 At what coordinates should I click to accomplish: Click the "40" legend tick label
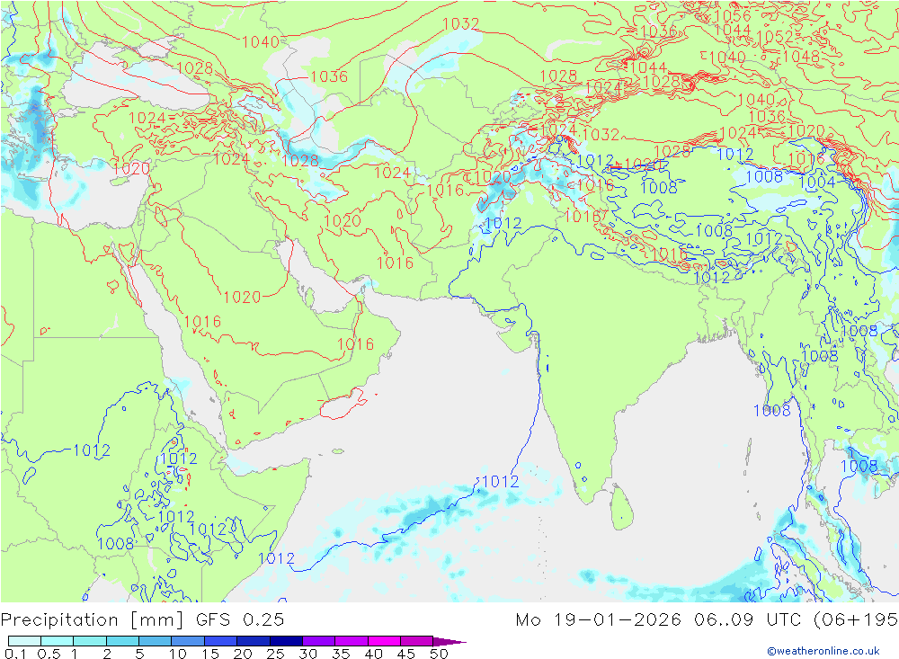374,654
